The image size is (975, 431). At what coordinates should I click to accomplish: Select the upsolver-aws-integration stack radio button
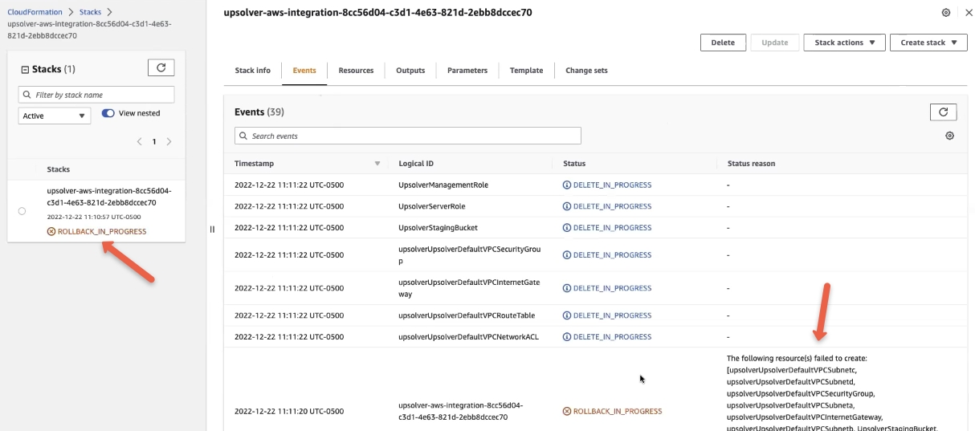22,211
